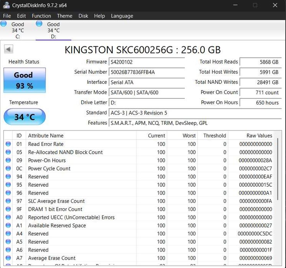Click the Firmware field S4200102
Image resolution: width=286 pixels, height=268 pixels.
pyautogui.click(x=147, y=62)
